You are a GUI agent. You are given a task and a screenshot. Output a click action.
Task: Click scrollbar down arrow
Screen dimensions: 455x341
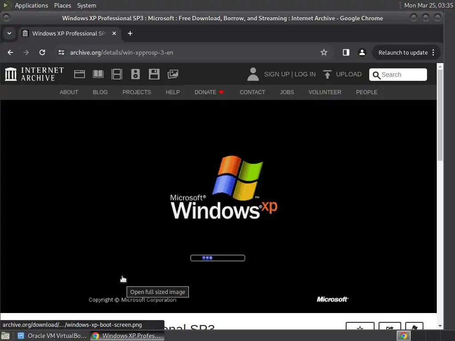point(440,326)
